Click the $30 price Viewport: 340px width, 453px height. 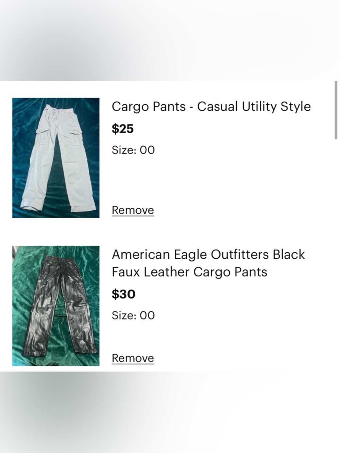123,294
